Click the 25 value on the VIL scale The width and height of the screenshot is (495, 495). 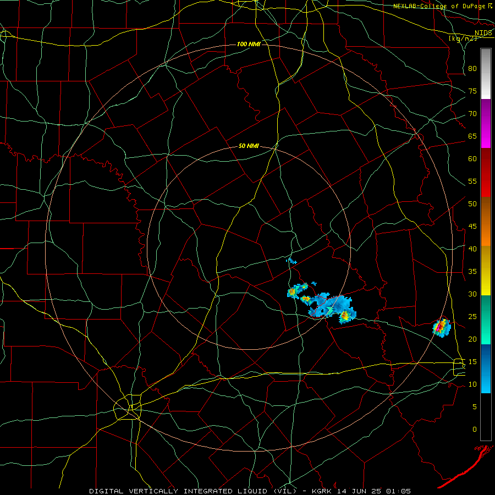coord(472,317)
